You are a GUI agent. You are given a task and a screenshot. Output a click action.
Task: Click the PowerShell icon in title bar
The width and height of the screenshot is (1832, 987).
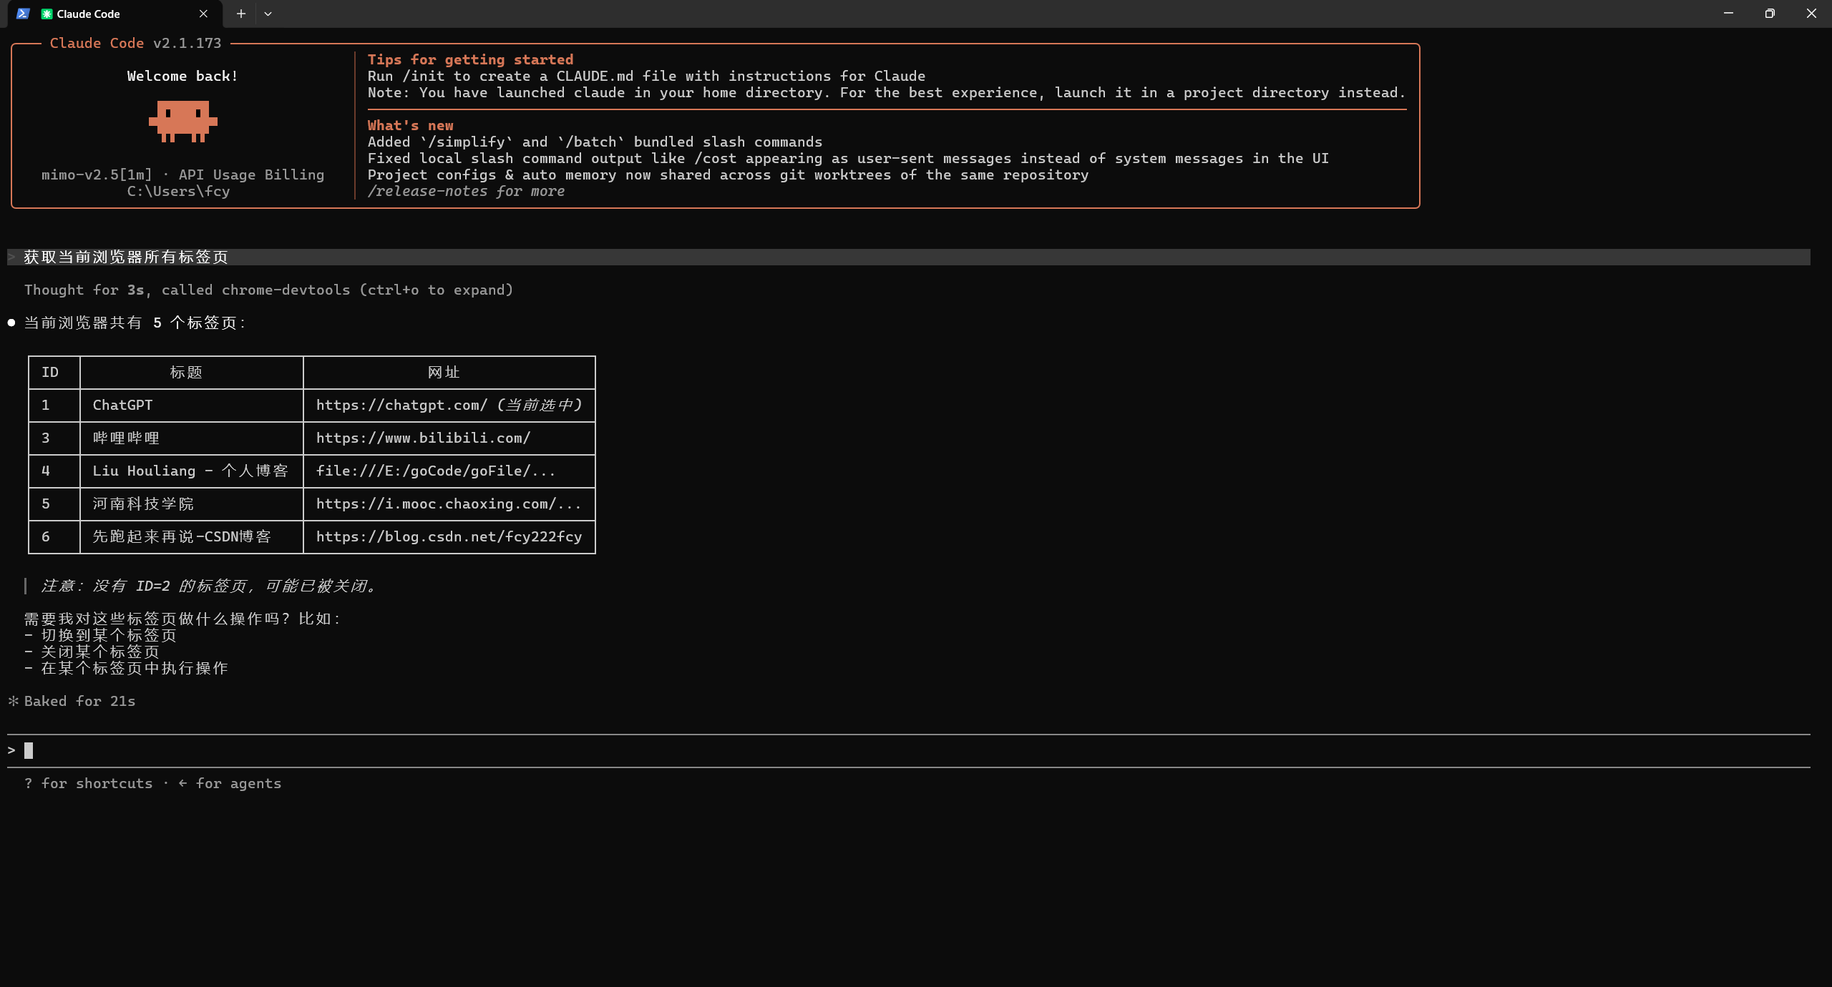(x=23, y=14)
